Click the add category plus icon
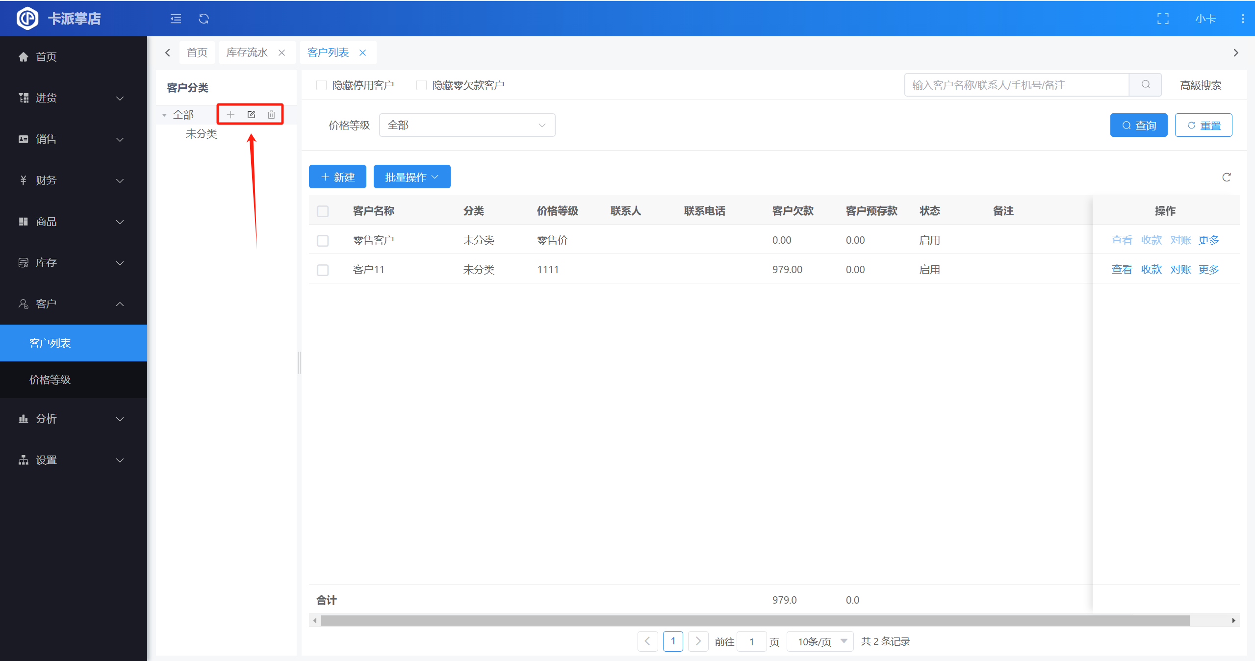The height and width of the screenshot is (661, 1255). point(231,115)
